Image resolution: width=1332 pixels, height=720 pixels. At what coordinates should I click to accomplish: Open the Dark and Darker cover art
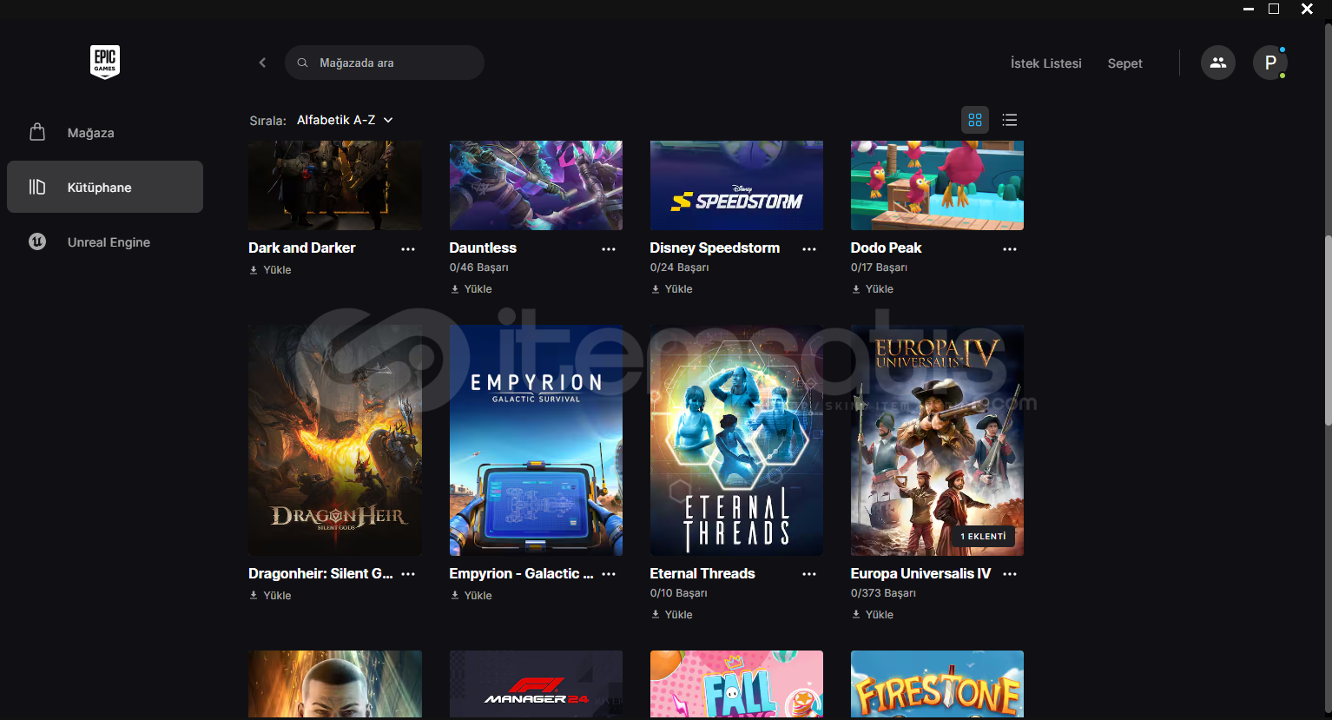pos(335,185)
